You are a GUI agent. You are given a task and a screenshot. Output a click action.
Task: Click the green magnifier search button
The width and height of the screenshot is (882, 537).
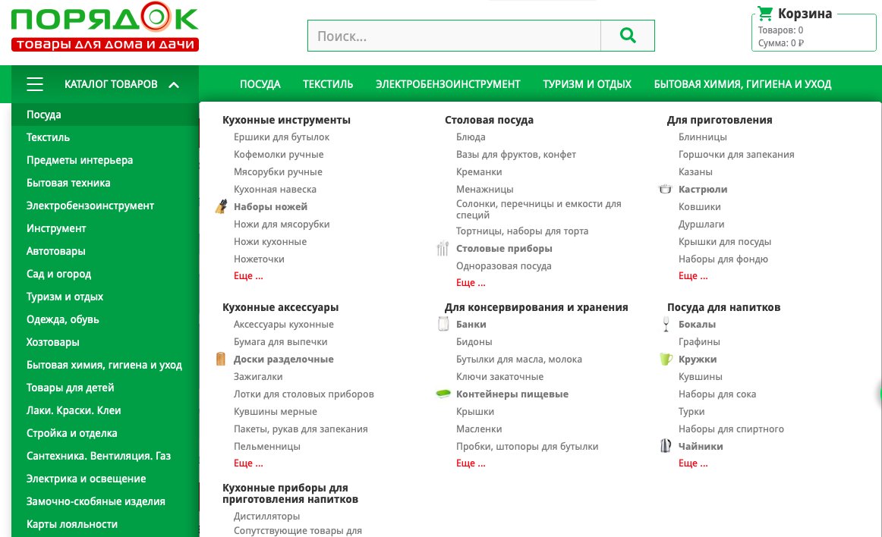pos(628,35)
